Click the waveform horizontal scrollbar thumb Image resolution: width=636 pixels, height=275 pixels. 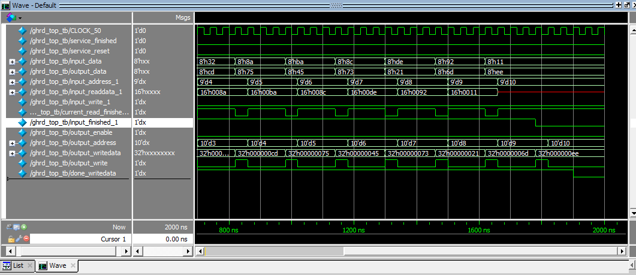tap(481, 252)
